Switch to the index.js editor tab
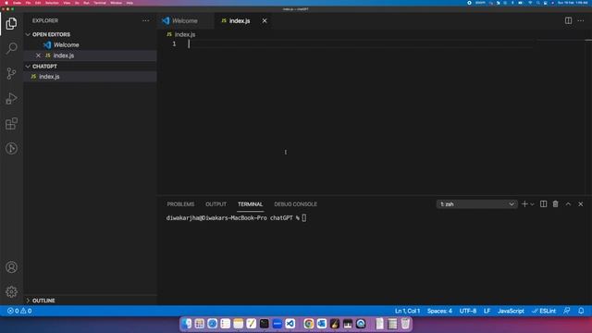 [x=240, y=20]
